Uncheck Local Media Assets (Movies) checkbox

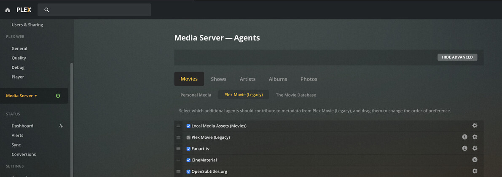(x=188, y=126)
